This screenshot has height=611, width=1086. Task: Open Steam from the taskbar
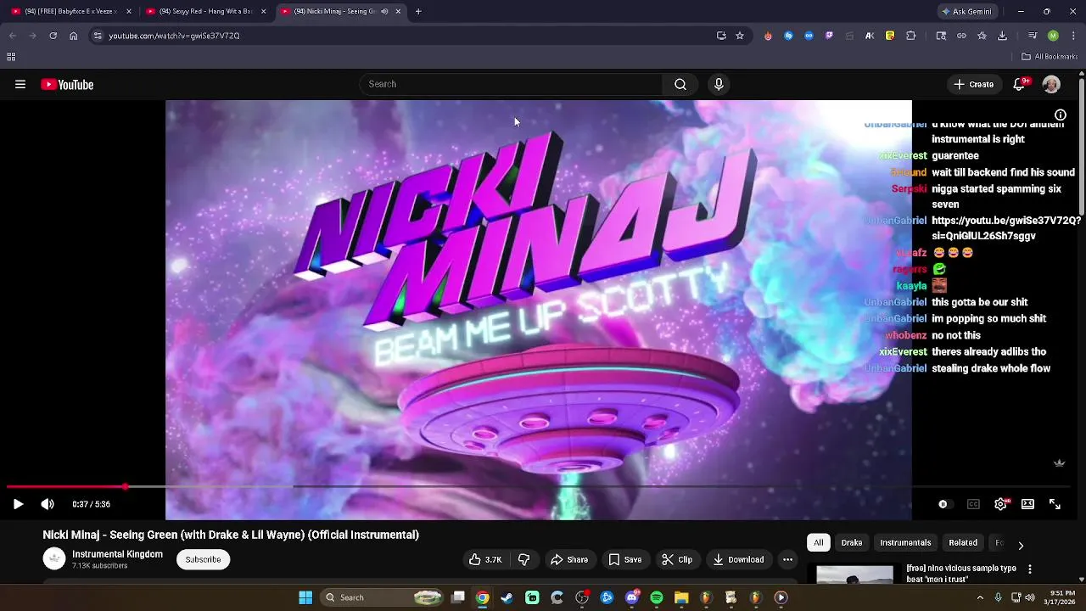(507, 597)
